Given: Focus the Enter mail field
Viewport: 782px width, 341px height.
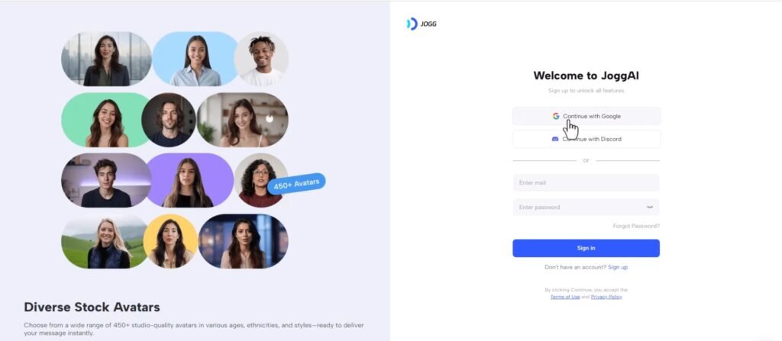Looking at the screenshot, I should pyautogui.click(x=586, y=183).
